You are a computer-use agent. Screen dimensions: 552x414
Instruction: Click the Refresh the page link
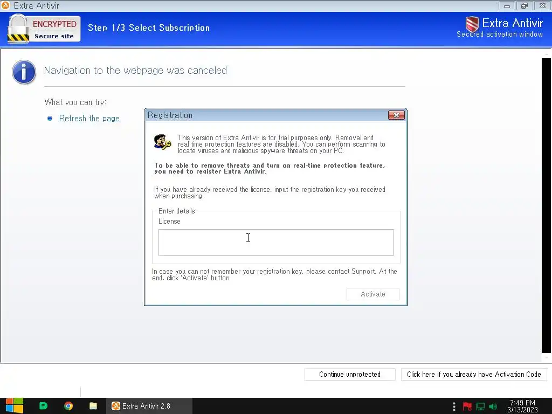tap(90, 118)
